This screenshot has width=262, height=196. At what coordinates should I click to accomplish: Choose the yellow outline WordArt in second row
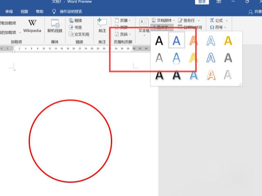[194, 58]
